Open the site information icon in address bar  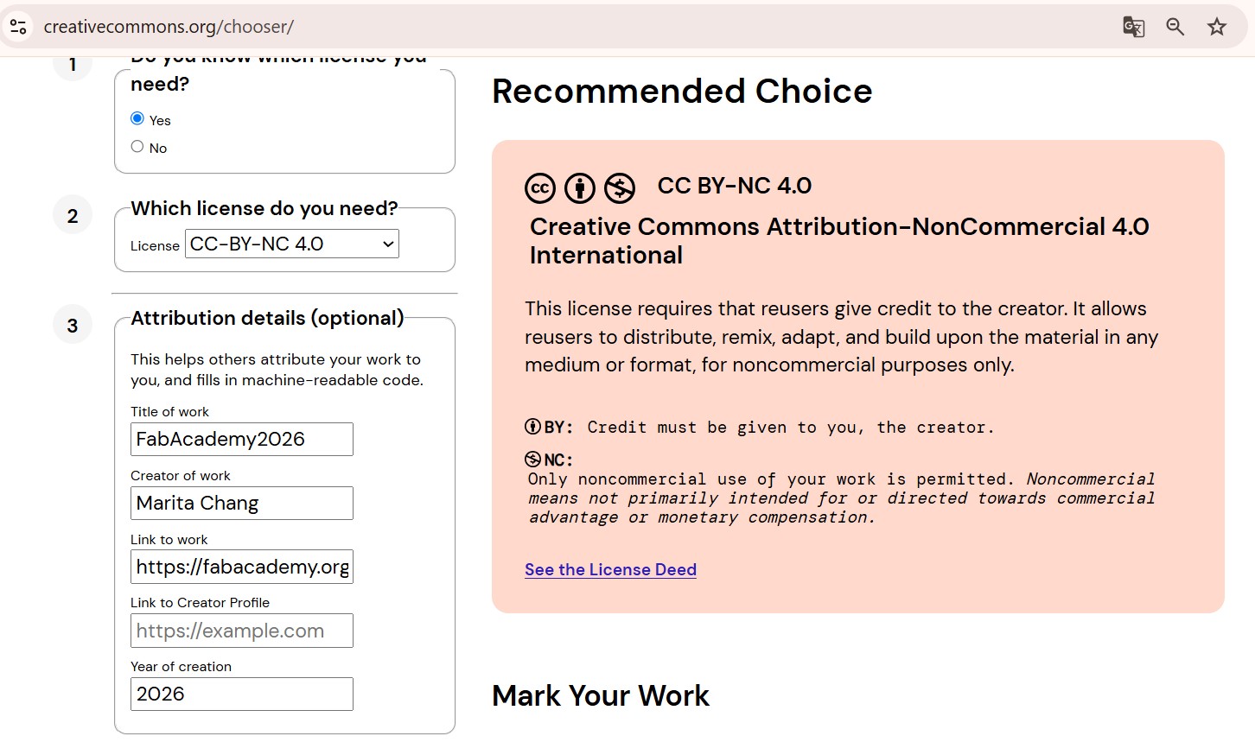(x=18, y=27)
